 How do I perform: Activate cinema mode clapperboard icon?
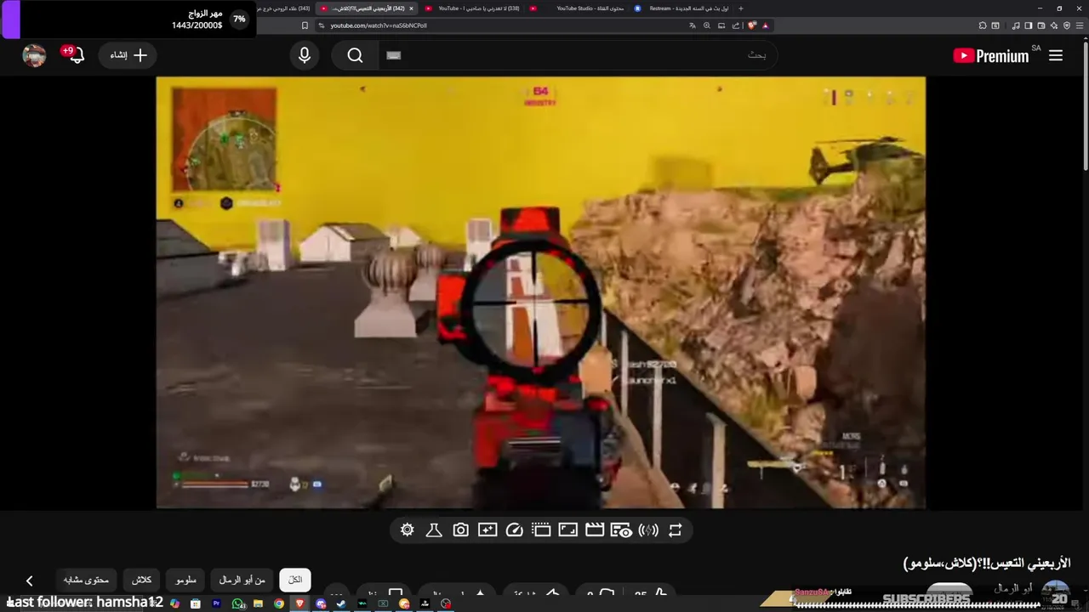(x=595, y=530)
